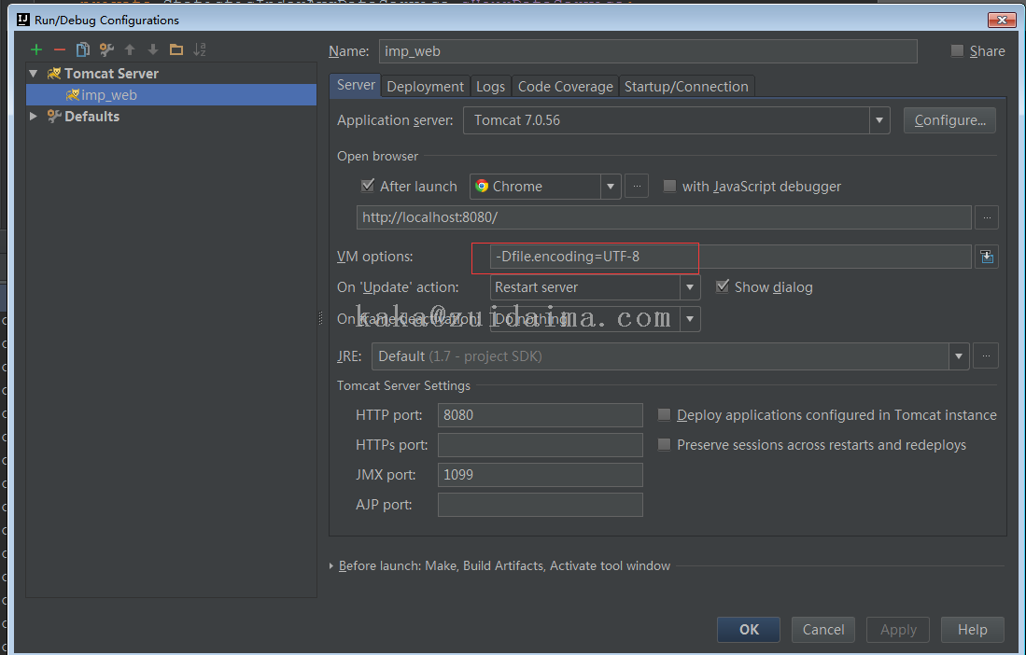This screenshot has width=1026, height=655.
Task: Close the Run/Debug Configurations dialog
Action: [x=1001, y=21]
